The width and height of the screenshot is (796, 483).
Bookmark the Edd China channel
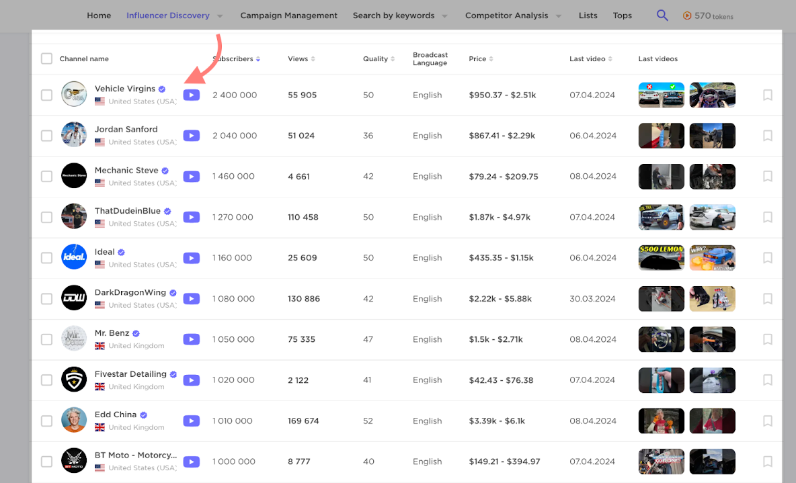[x=767, y=421]
